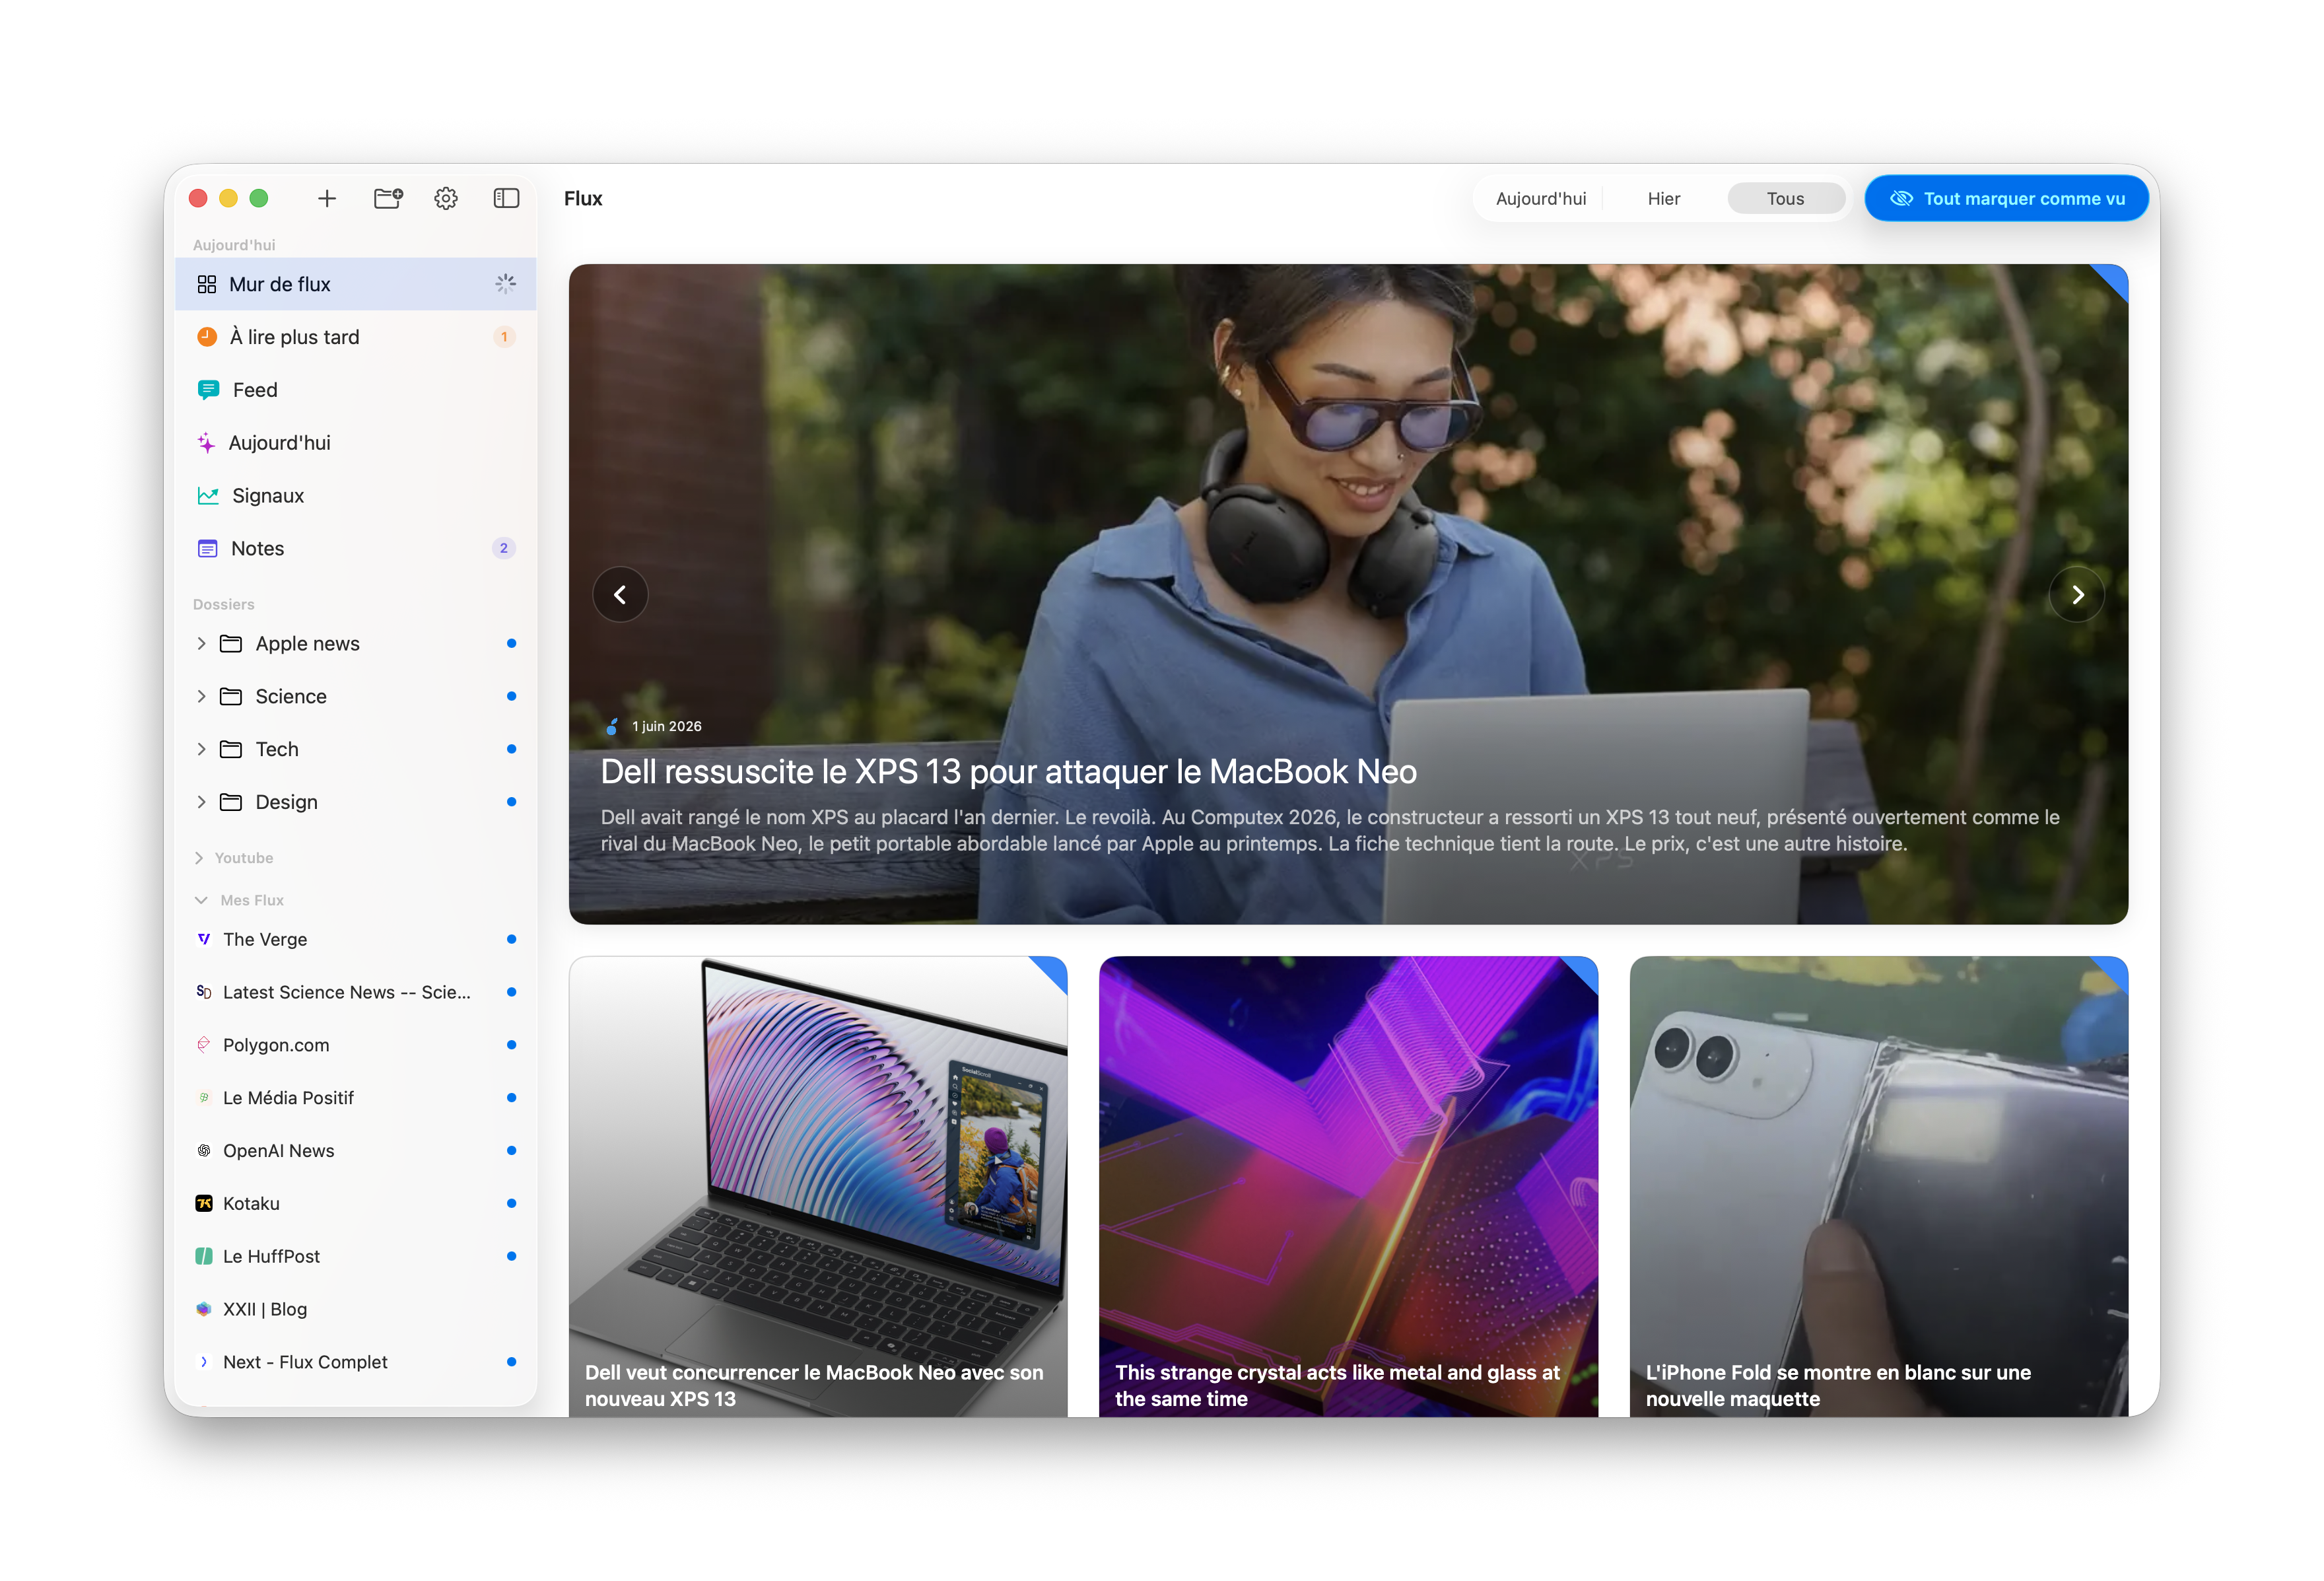Open the strange crystal article card
Image resolution: width=2324 pixels, height=1581 pixels.
(1348, 1187)
